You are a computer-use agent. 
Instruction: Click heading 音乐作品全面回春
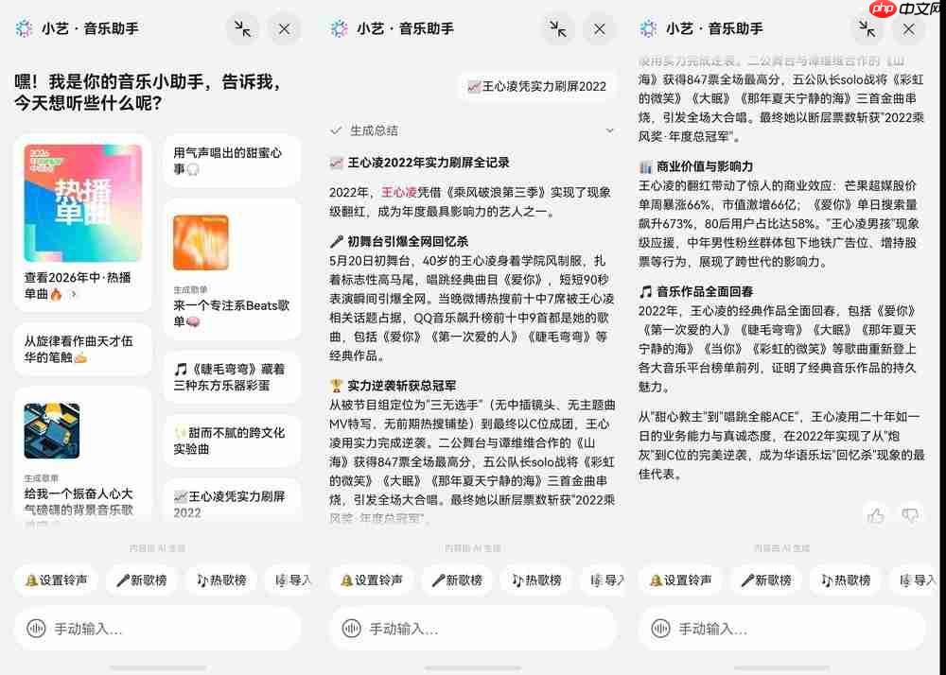click(x=696, y=292)
